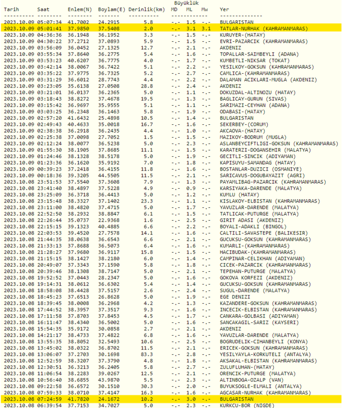
Task: Click KUMLU (HATAY) location
Action: coord(239,195)
